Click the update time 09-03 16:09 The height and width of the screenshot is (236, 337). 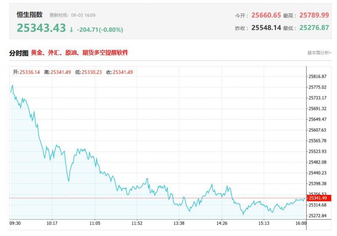coord(83,15)
